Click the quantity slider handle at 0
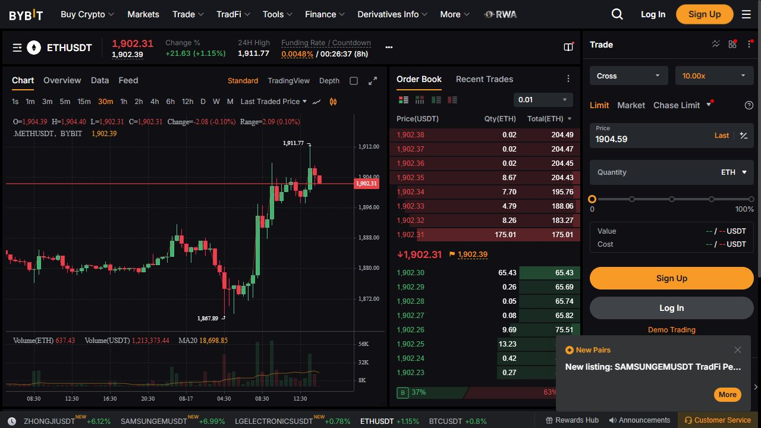The width and height of the screenshot is (761, 428). coord(592,200)
